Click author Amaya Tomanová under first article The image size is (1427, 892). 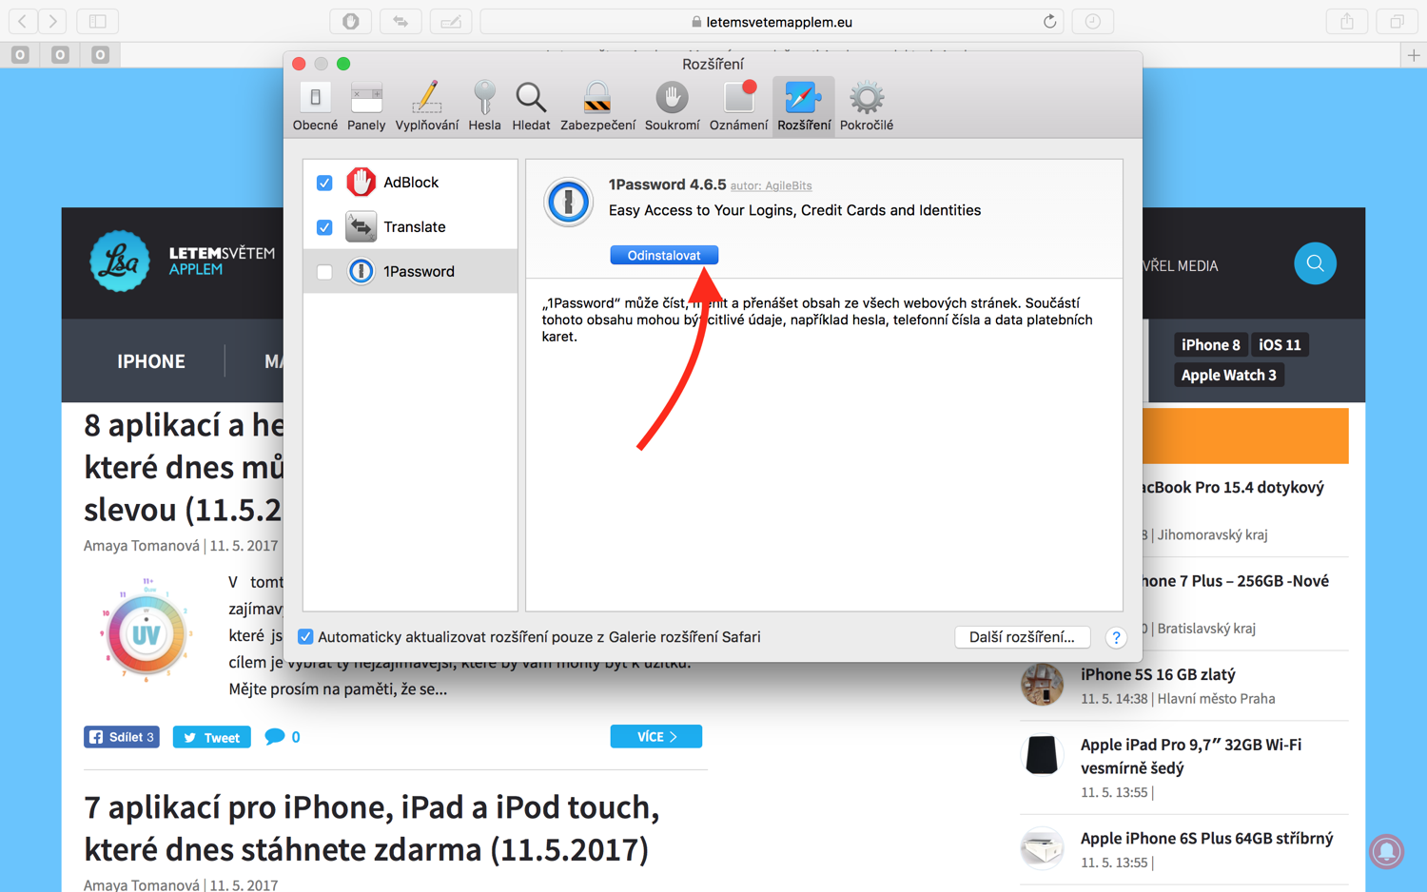(x=142, y=546)
